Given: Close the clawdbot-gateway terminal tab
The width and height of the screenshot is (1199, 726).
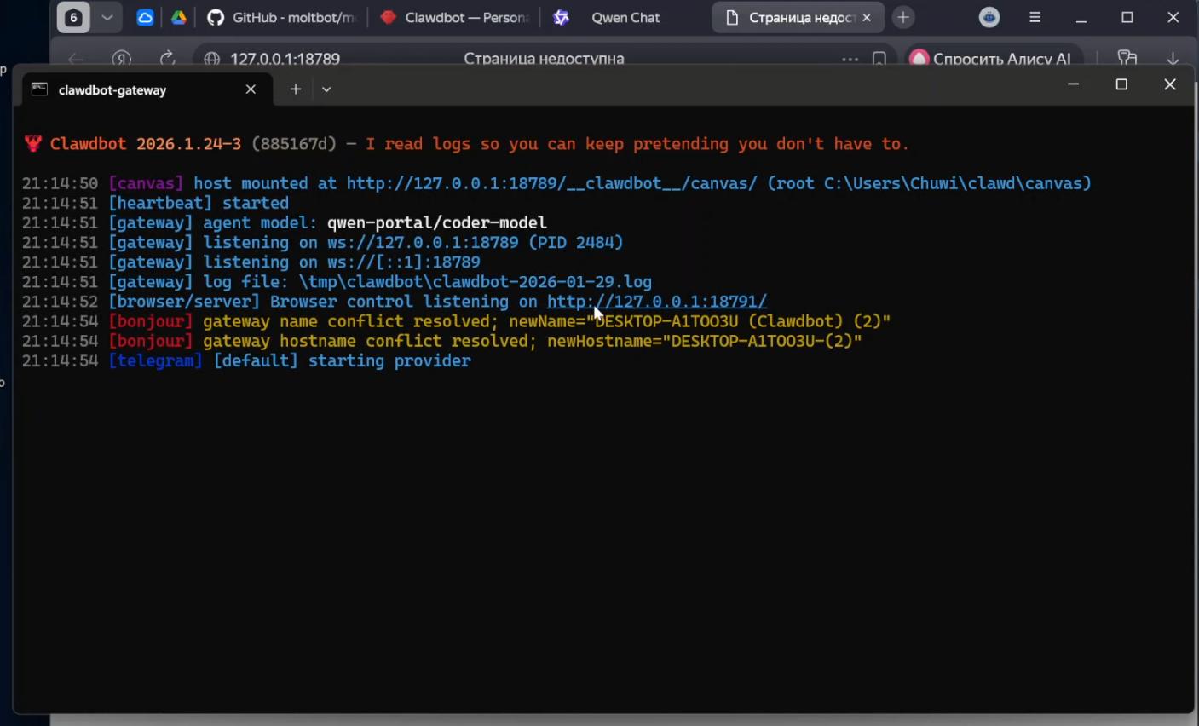Looking at the screenshot, I should coord(251,89).
